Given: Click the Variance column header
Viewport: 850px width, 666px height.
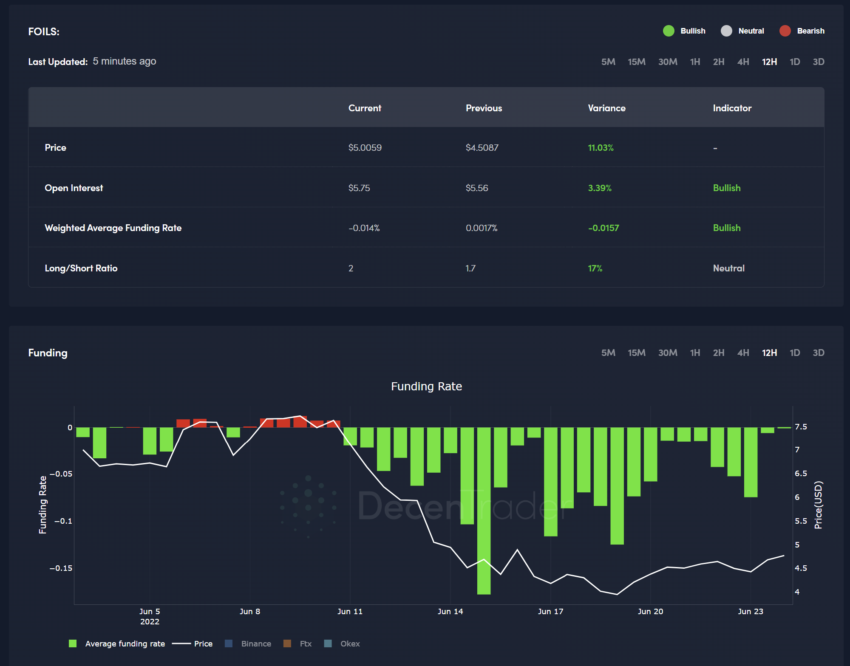Looking at the screenshot, I should (606, 108).
